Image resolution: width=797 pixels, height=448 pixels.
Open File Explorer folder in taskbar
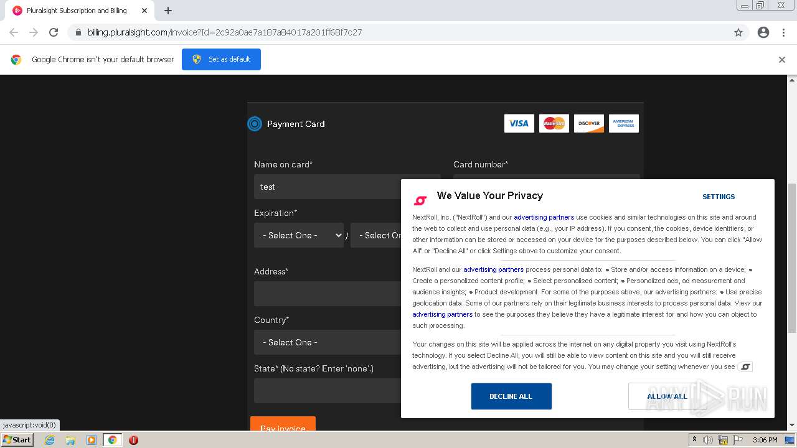point(70,440)
